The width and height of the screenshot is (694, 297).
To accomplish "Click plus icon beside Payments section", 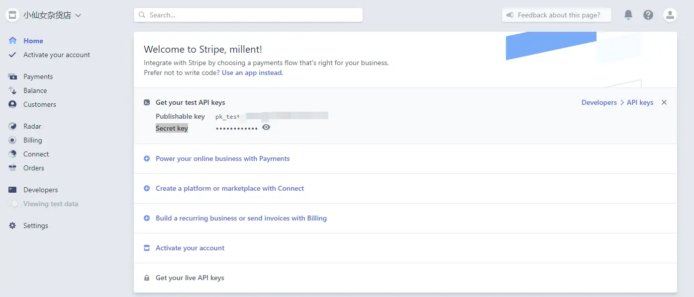I will pos(147,158).
